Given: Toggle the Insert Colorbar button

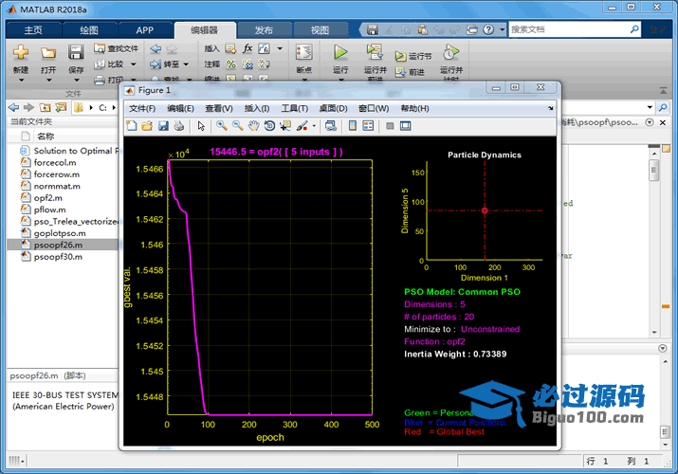Looking at the screenshot, I should tap(353, 125).
